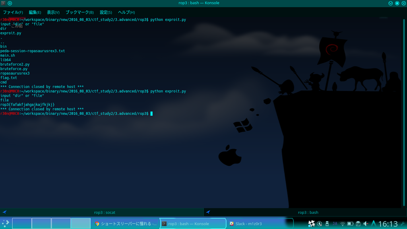
Task: Open the panel settings wrench icon
Action: [x=403, y=223]
